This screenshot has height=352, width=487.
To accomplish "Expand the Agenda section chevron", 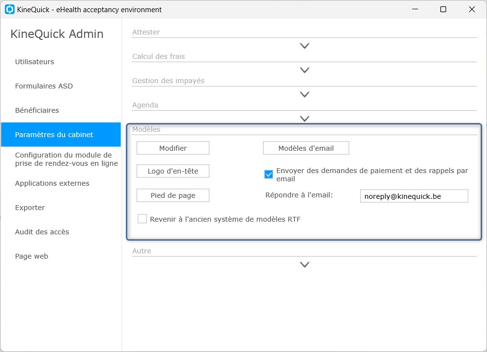I will (x=304, y=119).
